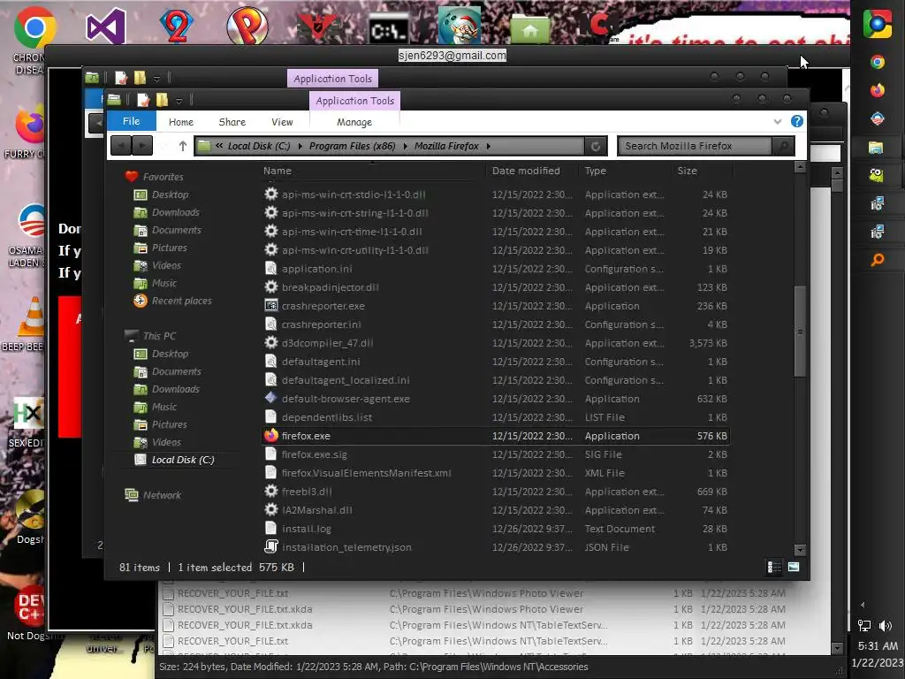The width and height of the screenshot is (905, 679).
Task: Expand the ribbon with the chevron
Action: point(778,122)
